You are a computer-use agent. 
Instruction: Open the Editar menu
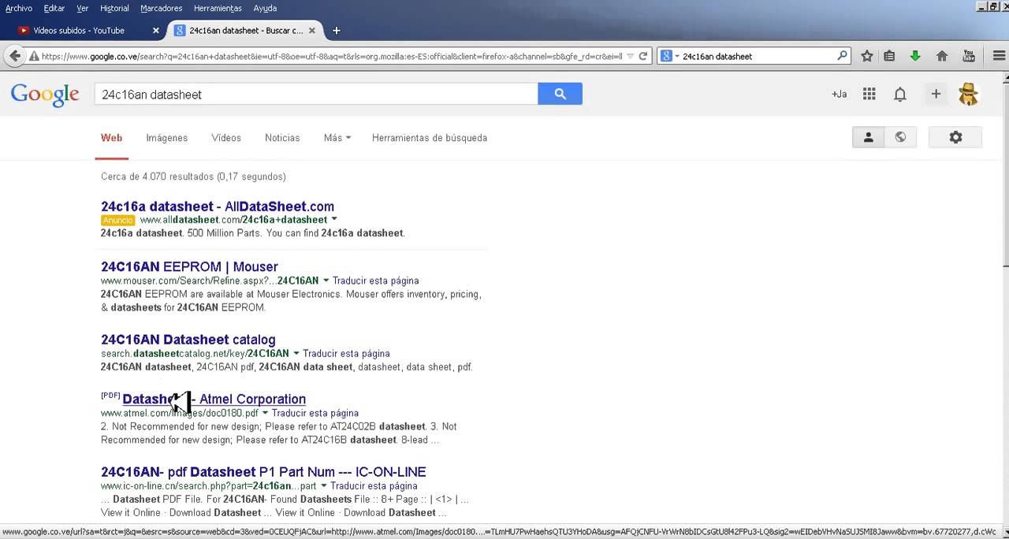coord(54,8)
